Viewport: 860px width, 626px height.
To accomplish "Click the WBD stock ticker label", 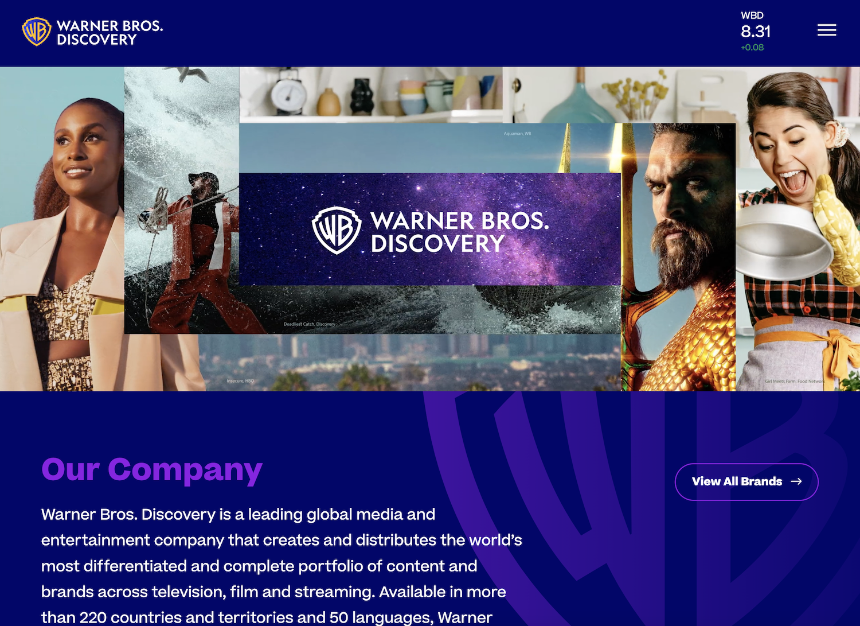I will (752, 15).
